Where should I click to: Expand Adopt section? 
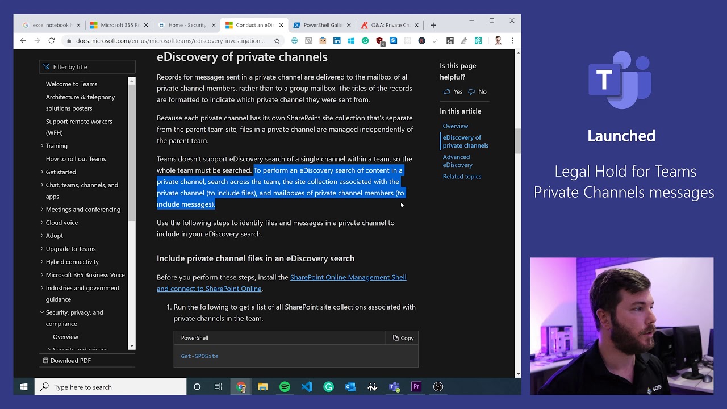(x=42, y=236)
